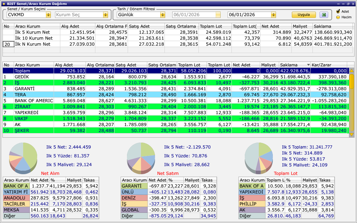Edit the N value field showing 20
Screen dimensions: 357x223
(8, 44)
